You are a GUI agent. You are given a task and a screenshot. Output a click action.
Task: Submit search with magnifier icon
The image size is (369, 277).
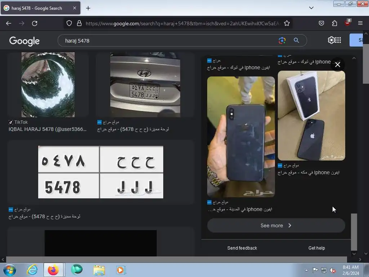(296, 40)
